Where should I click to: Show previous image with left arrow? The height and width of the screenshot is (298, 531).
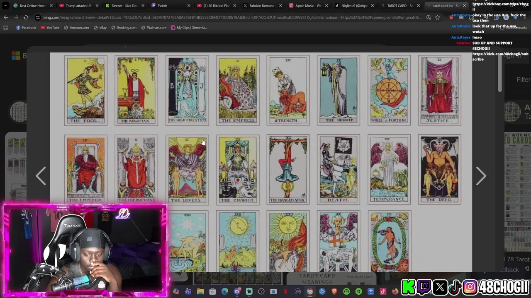pos(41,176)
